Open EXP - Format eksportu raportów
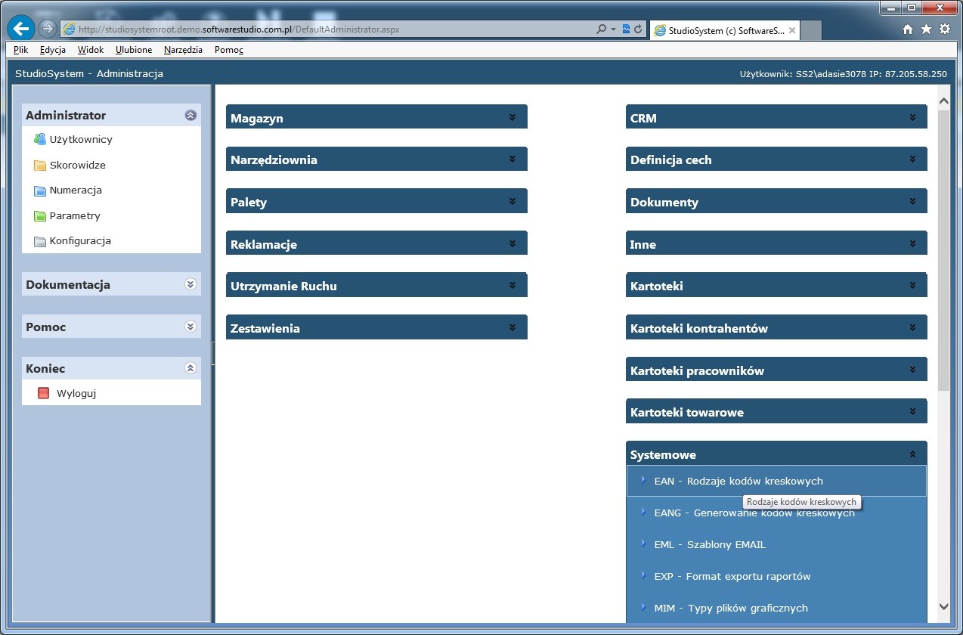Image resolution: width=963 pixels, height=635 pixels. point(776,576)
